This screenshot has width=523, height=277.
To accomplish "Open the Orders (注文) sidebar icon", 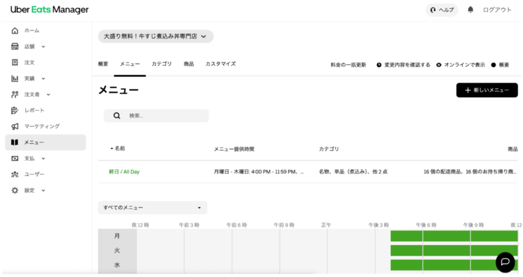I will point(15,62).
